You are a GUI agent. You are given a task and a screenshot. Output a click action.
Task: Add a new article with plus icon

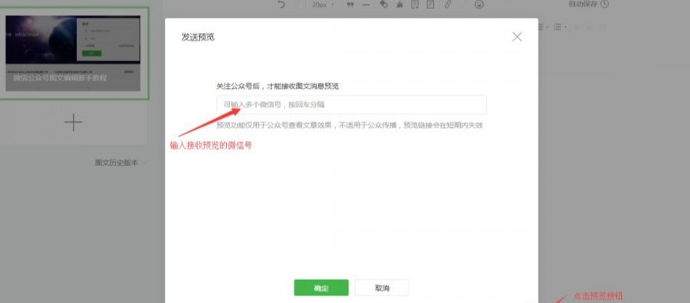(74, 122)
